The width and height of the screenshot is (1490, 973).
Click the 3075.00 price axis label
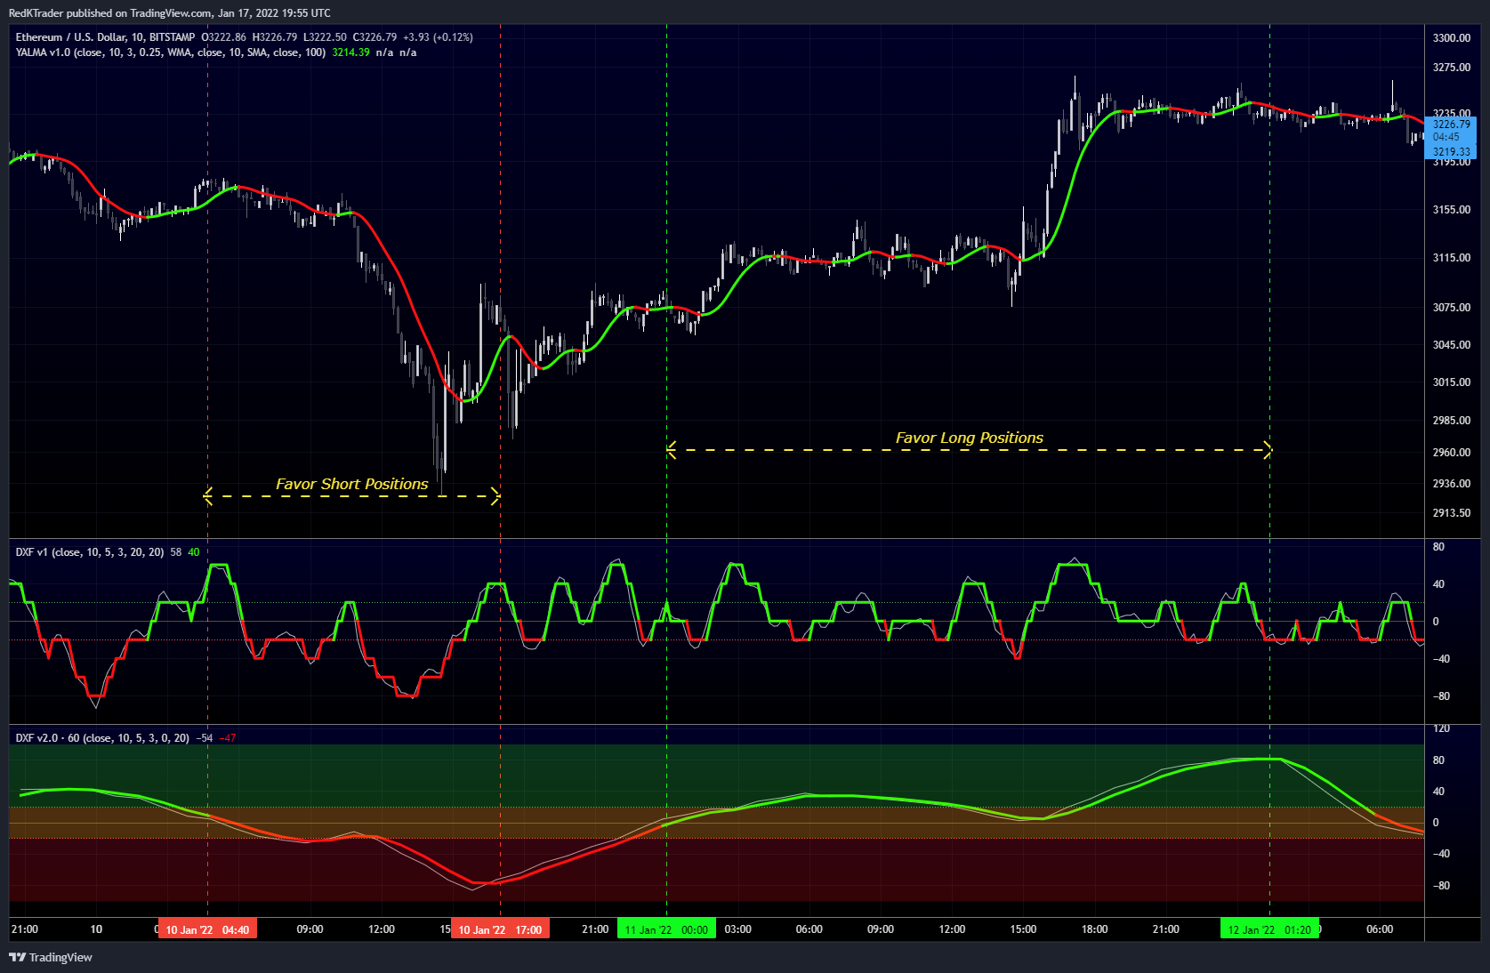(x=1451, y=308)
